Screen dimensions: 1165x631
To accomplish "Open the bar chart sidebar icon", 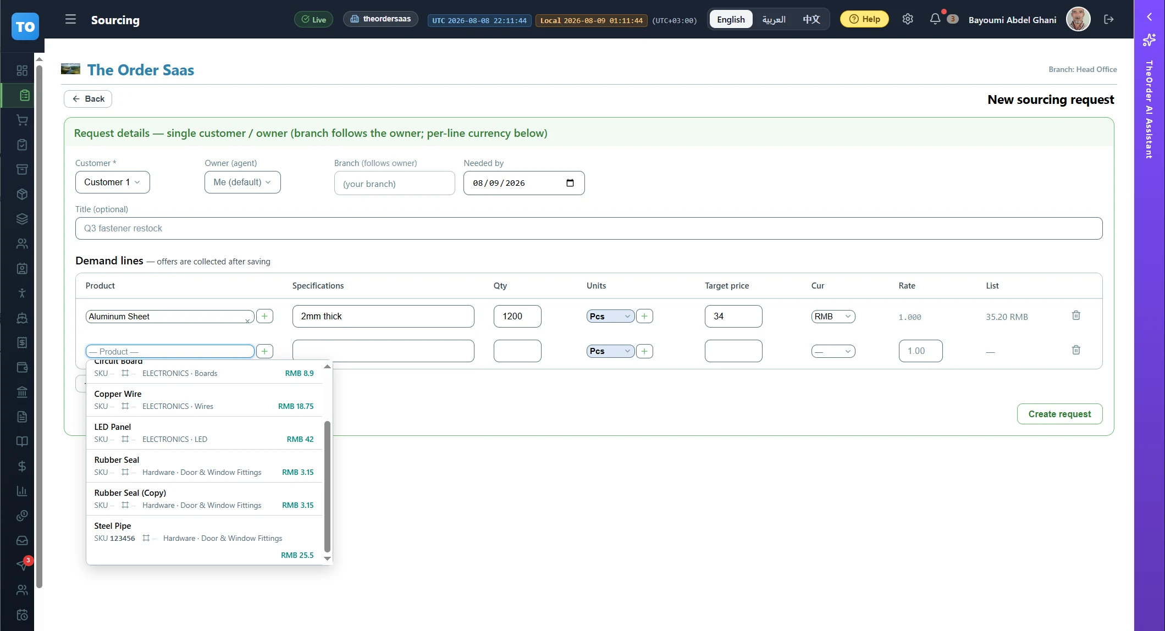I will [22, 491].
